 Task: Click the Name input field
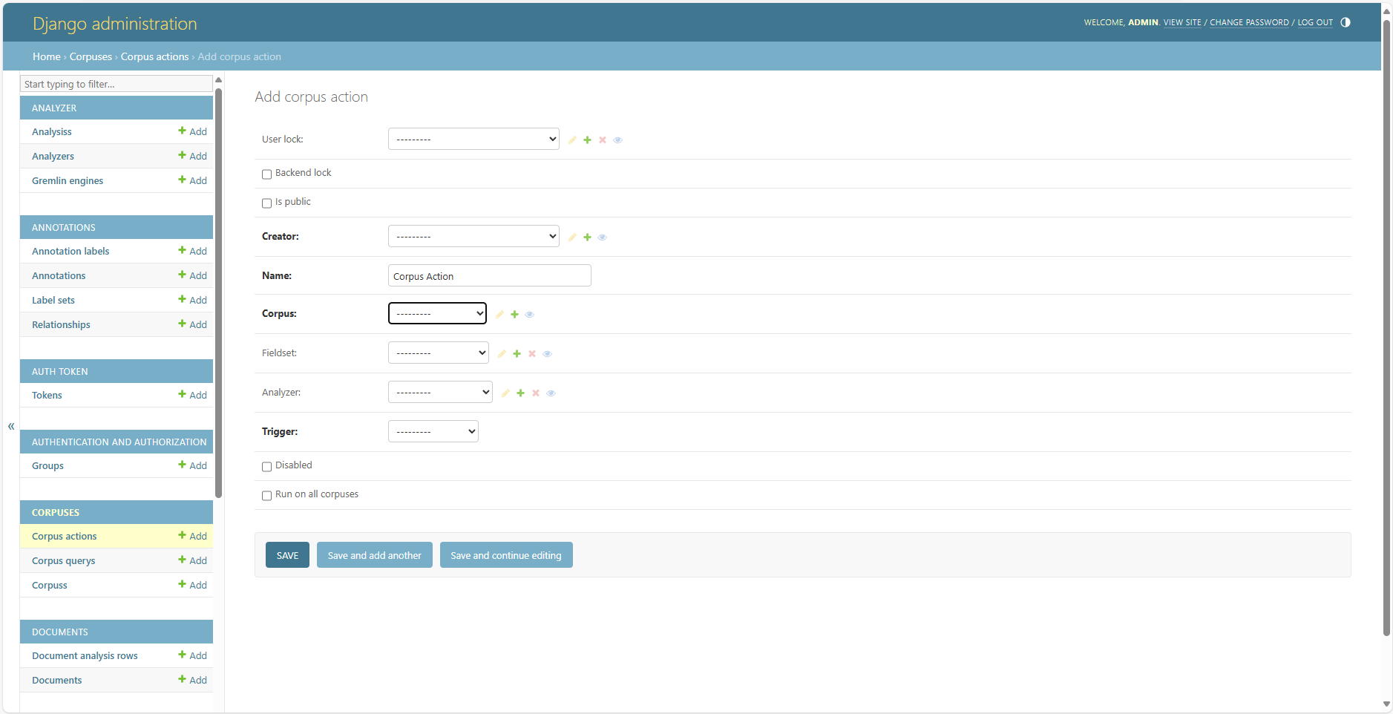coord(490,275)
